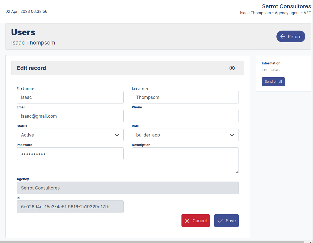This screenshot has width=313, height=243.
Task: Expand the chevron arrow of the Role selector
Action: 232,135
